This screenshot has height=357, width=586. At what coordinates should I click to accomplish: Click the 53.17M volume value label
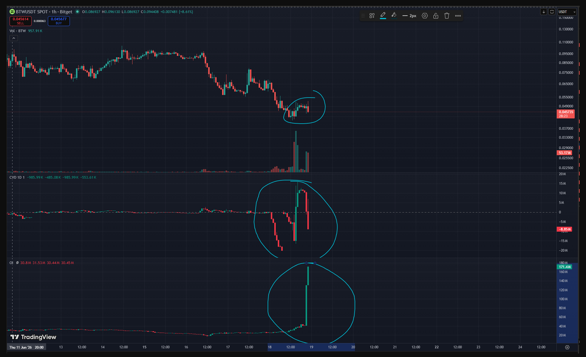564,153
